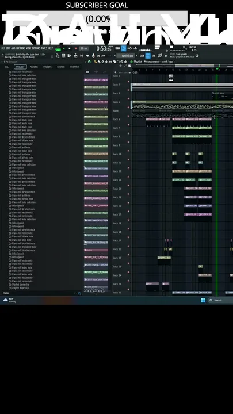Switch browser to the STARRED tab

[74, 67]
